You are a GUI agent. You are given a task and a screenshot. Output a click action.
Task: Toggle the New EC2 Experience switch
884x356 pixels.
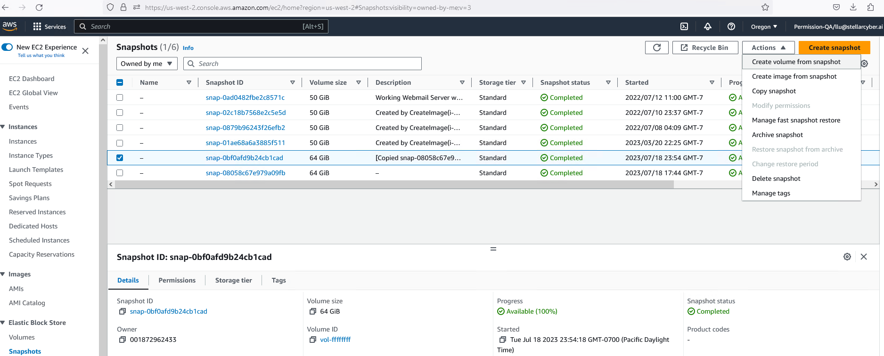(8, 47)
